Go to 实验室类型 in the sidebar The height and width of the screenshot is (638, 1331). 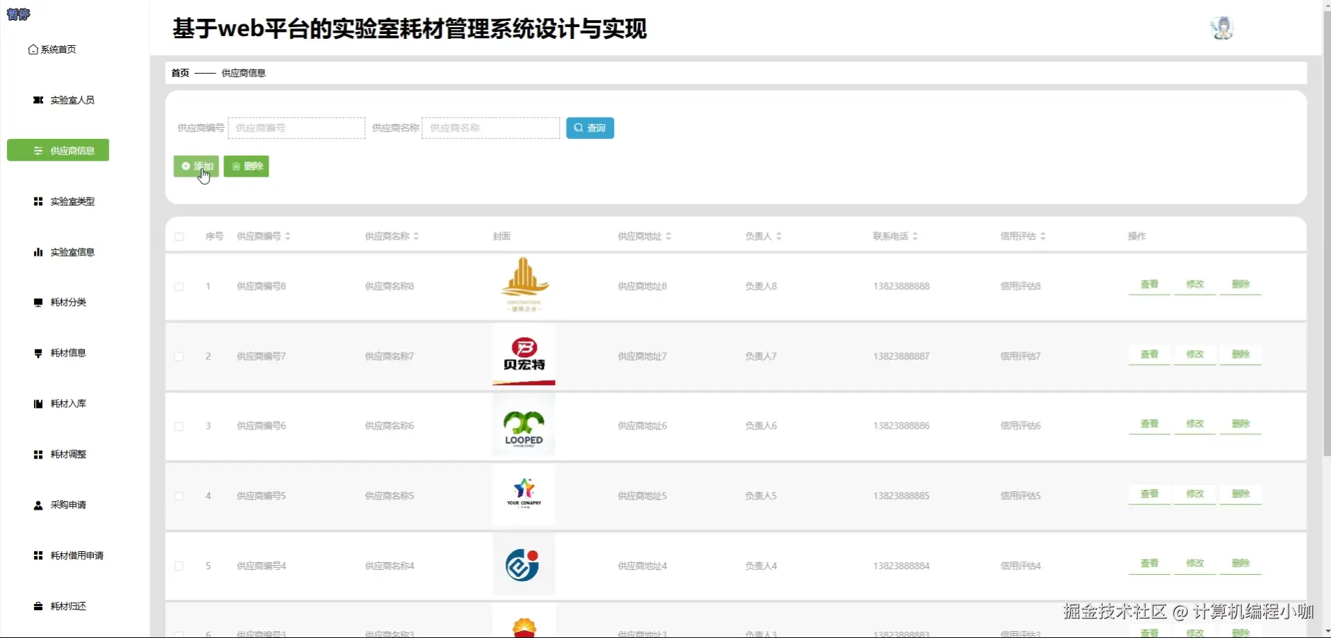pos(72,202)
